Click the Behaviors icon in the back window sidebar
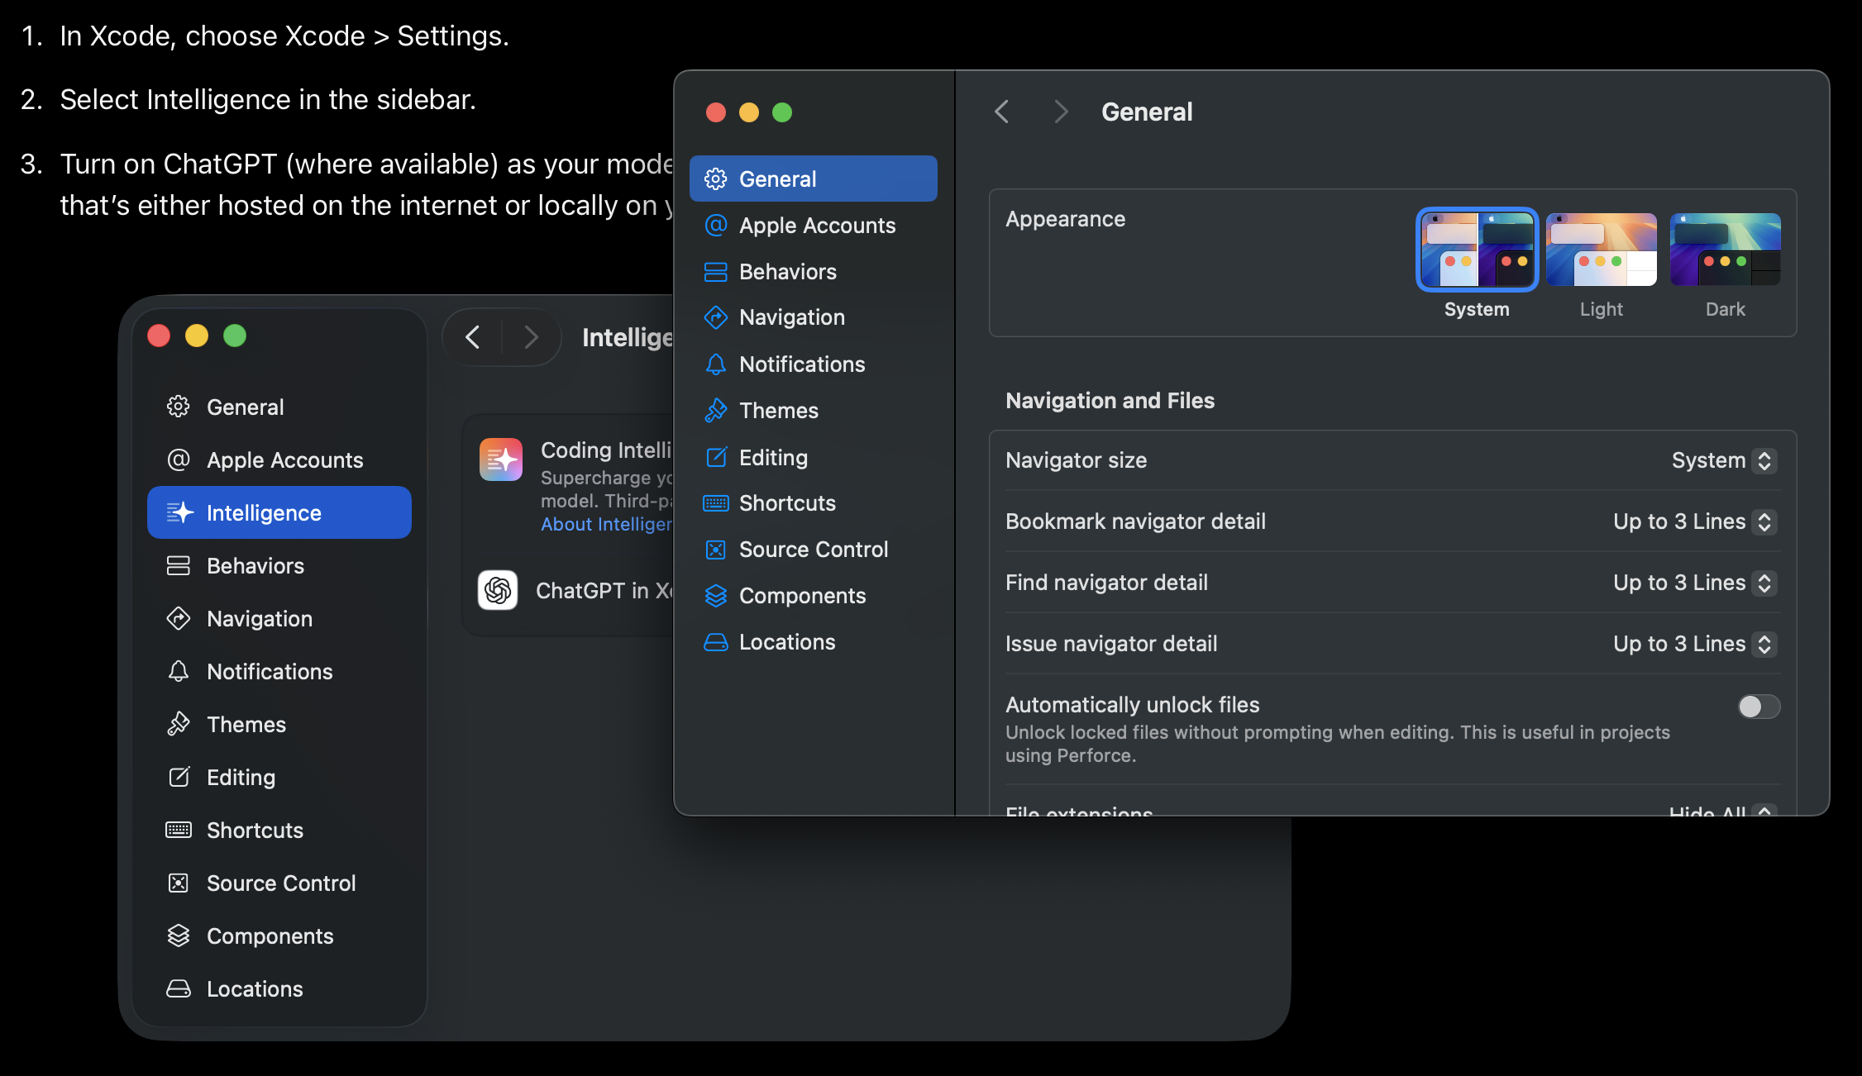Image resolution: width=1862 pixels, height=1076 pixels. coord(179,565)
